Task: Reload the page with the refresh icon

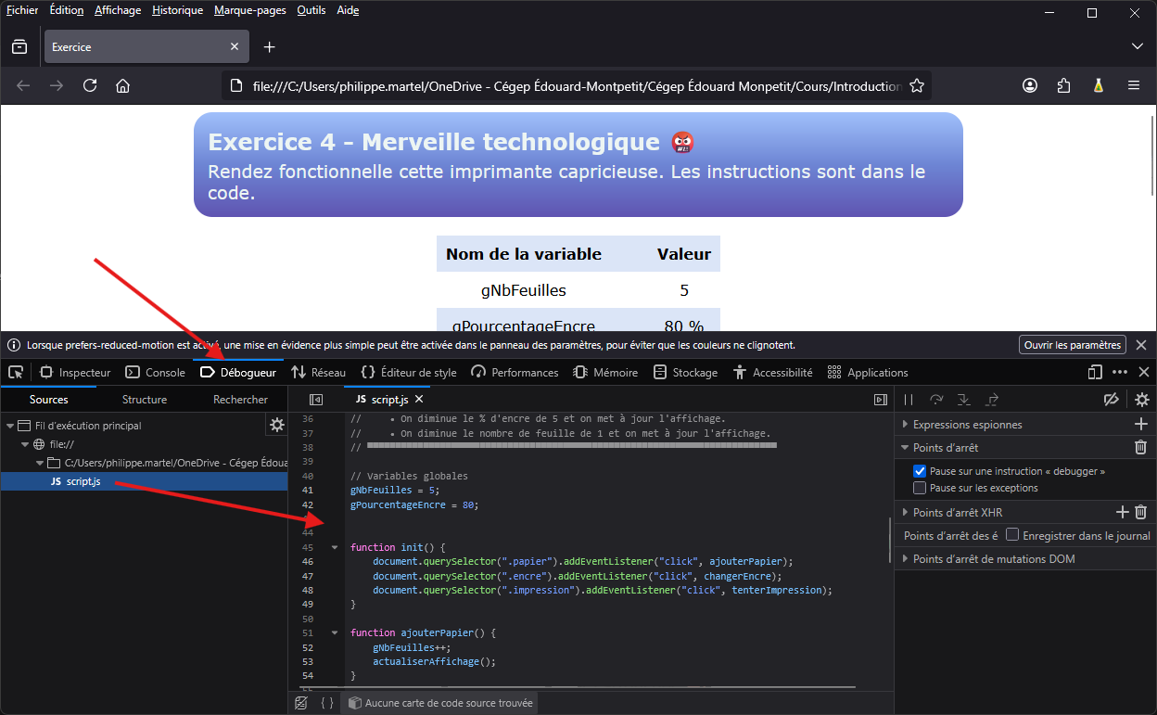Action: 90,85
